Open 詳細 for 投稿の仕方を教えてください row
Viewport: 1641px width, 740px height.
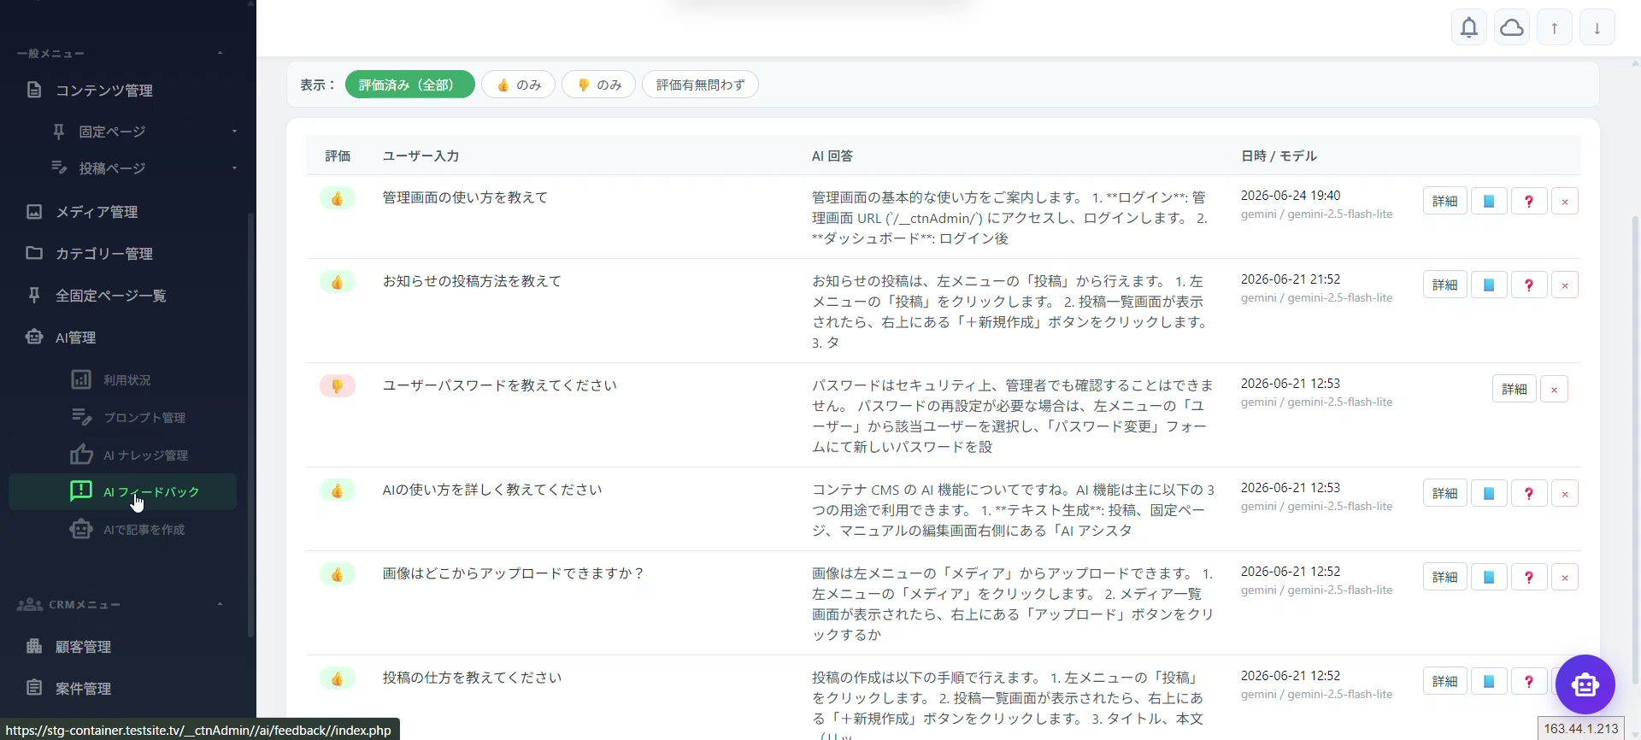pos(1444,681)
